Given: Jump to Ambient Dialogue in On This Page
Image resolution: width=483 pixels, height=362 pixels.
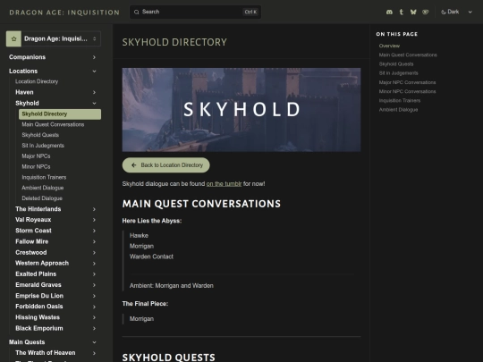Looking at the screenshot, I should (x=398, y=110).
